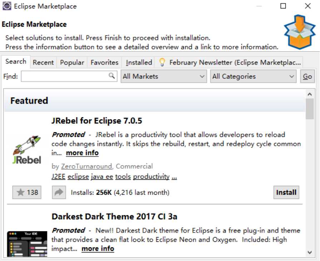Click the Darkest Dark Theme thumbnail image

(27, 244)
